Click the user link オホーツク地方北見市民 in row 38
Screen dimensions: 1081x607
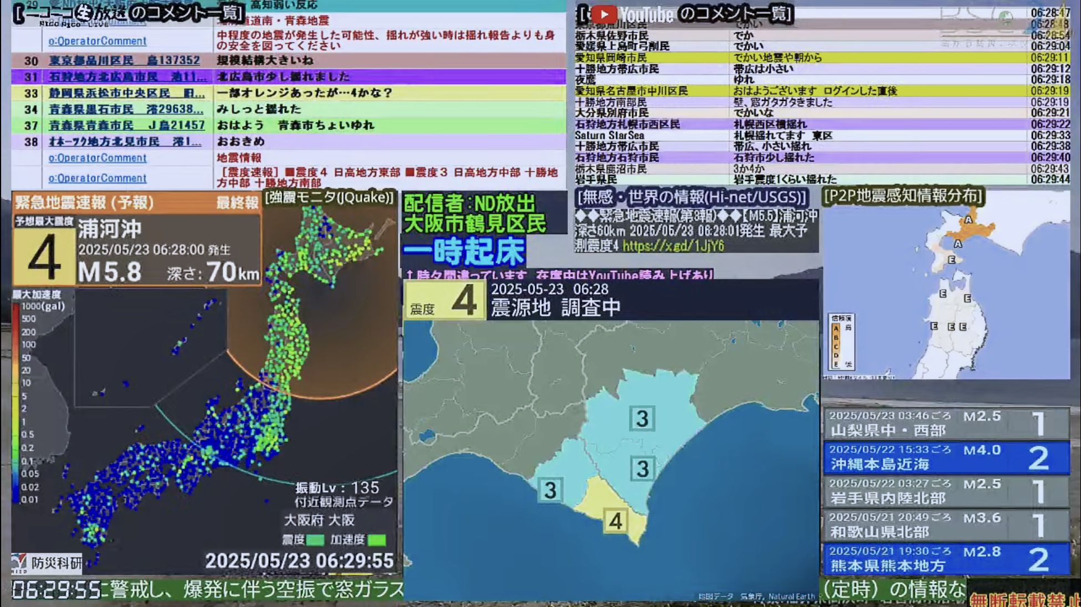(x=125, y=141)
